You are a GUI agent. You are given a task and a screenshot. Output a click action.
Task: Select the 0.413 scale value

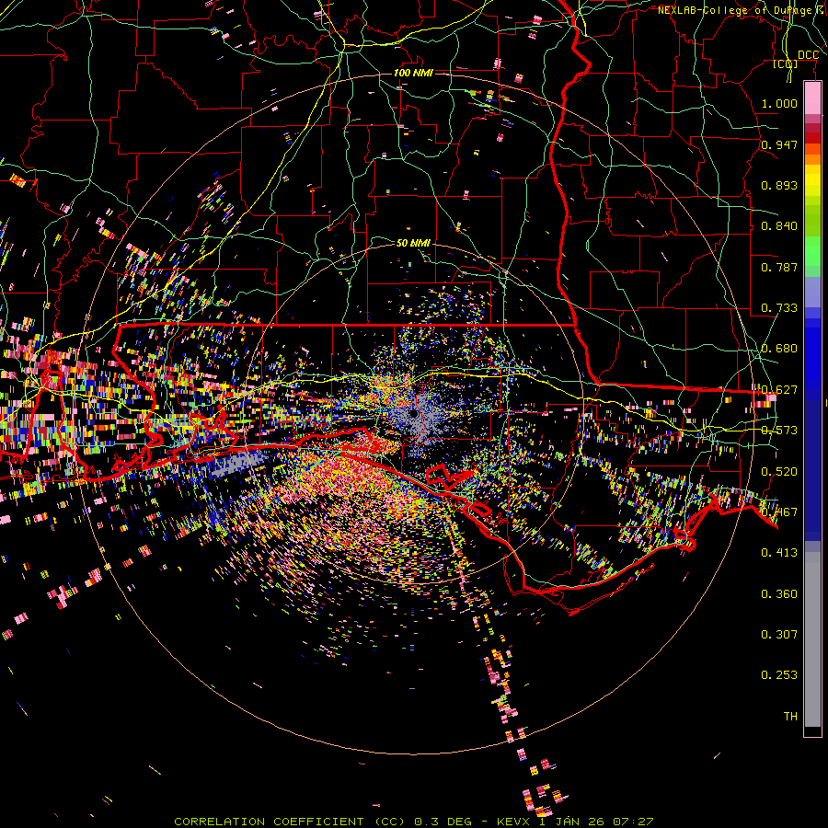click(x=779, y=552)
